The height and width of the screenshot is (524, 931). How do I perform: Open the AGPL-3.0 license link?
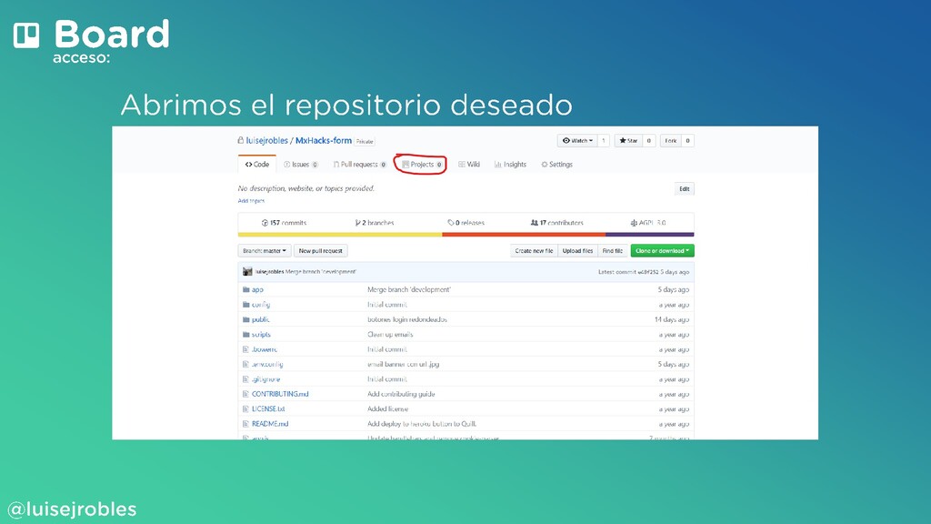[647, 223]
